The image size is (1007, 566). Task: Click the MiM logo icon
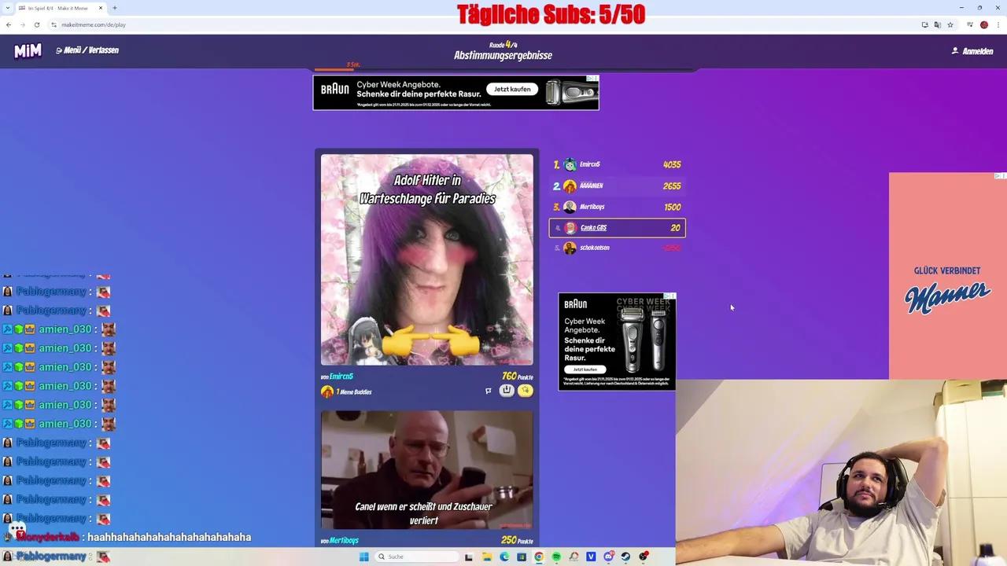coord(28,50)
